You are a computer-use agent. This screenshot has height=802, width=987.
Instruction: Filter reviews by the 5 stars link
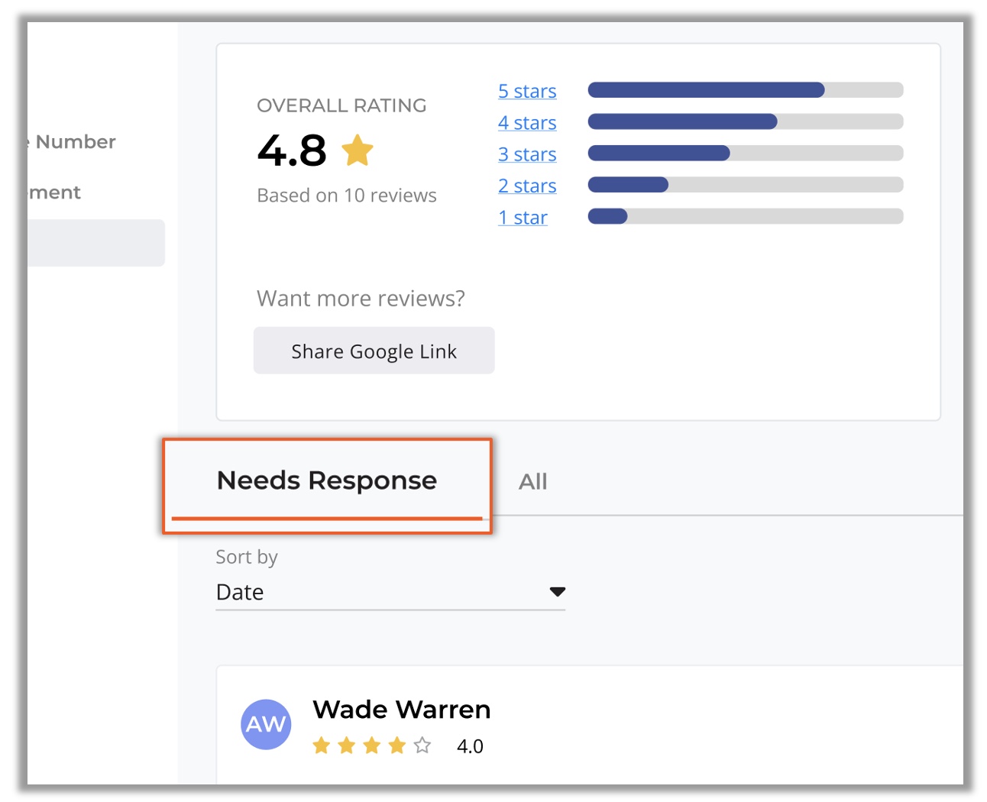coord(527,91)
